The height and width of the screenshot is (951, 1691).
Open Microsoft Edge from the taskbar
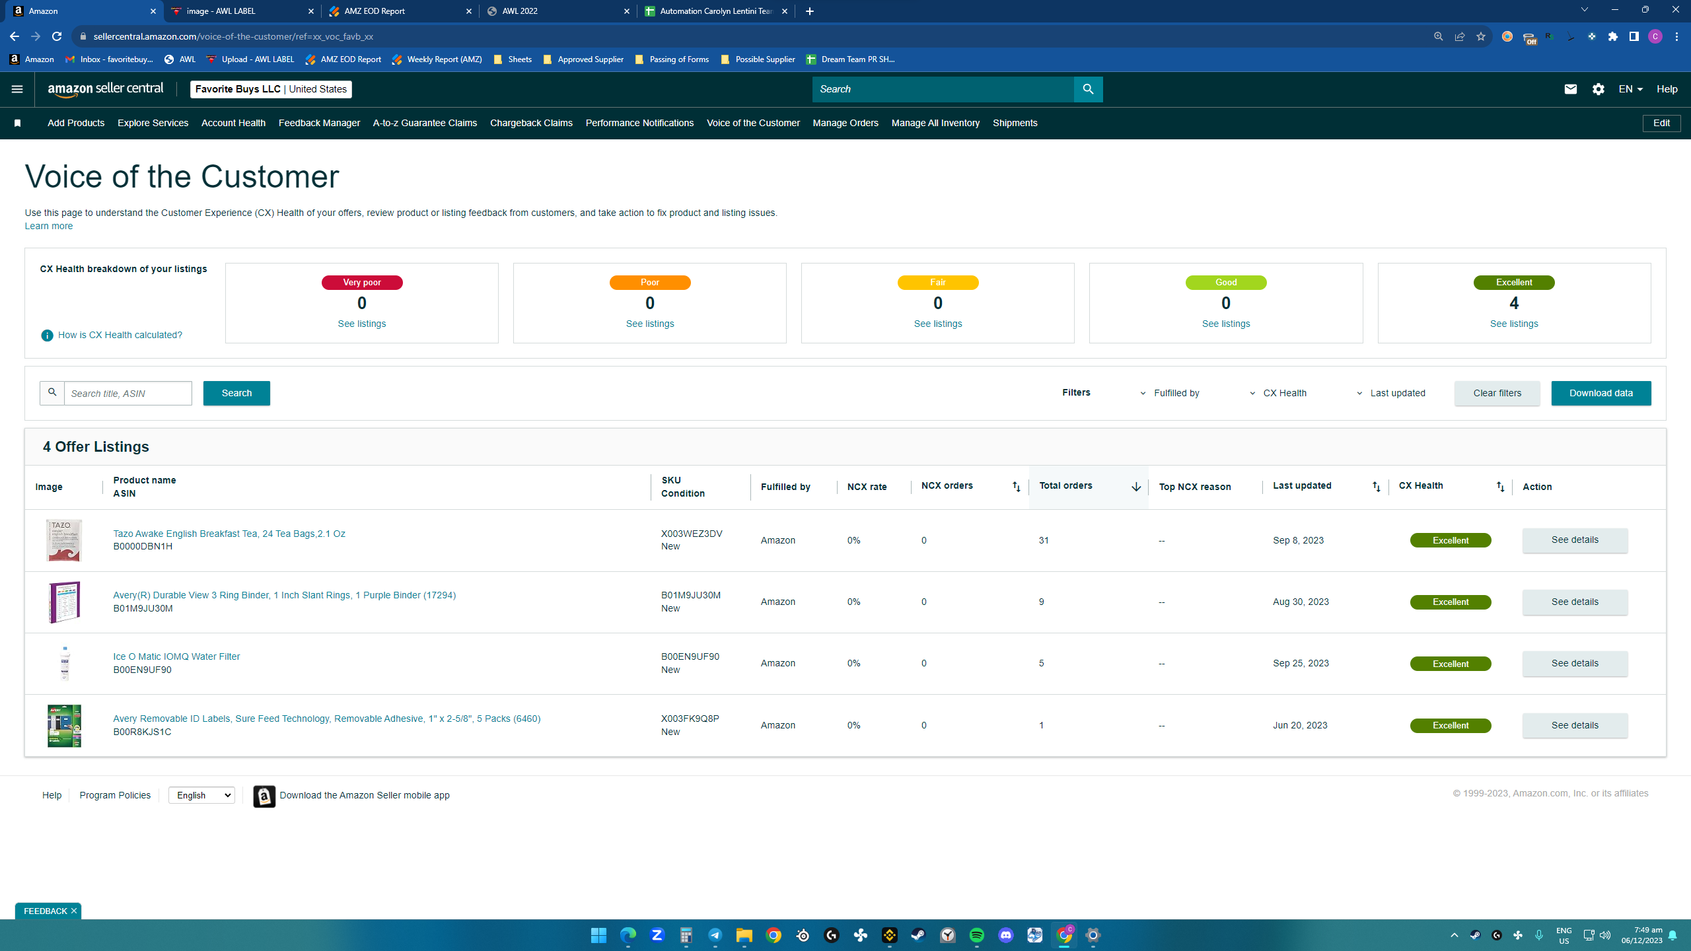click(628, 935)
